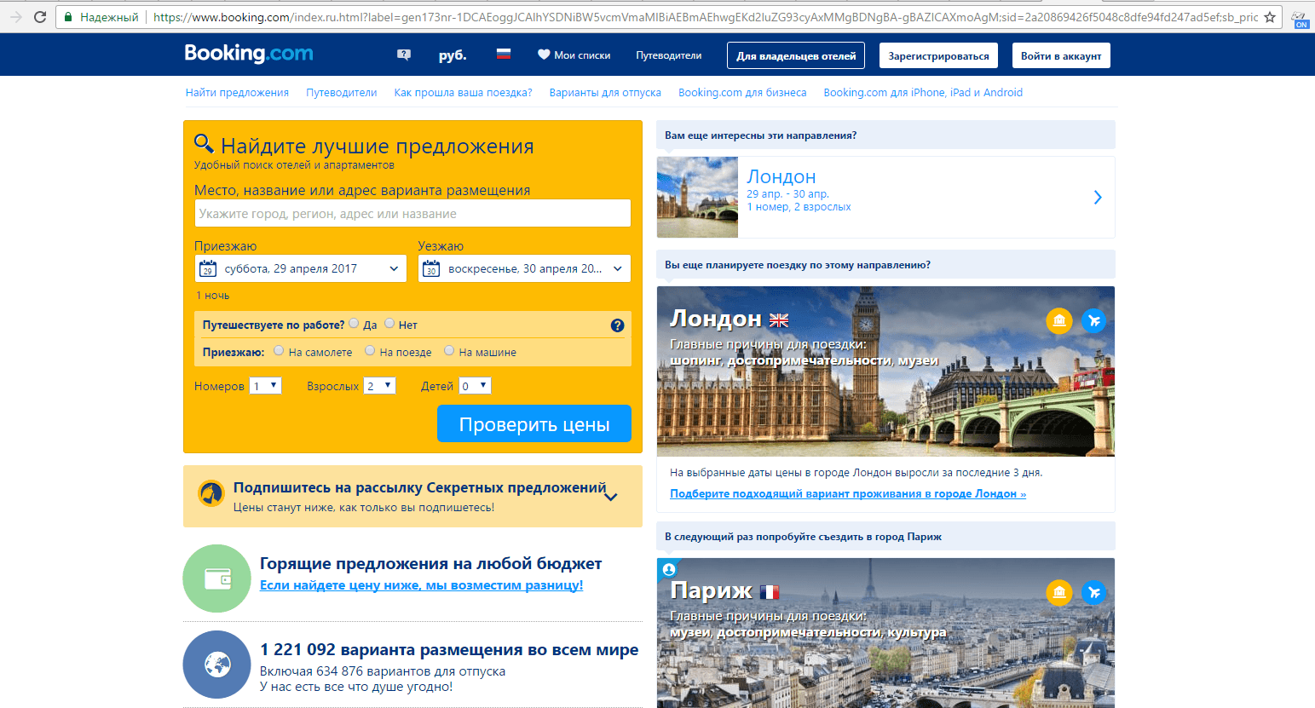Screen dimensions: 1315x708
Task: Click the large London Big Ben image
Action: pyautogui.click(x=885, y=371)
